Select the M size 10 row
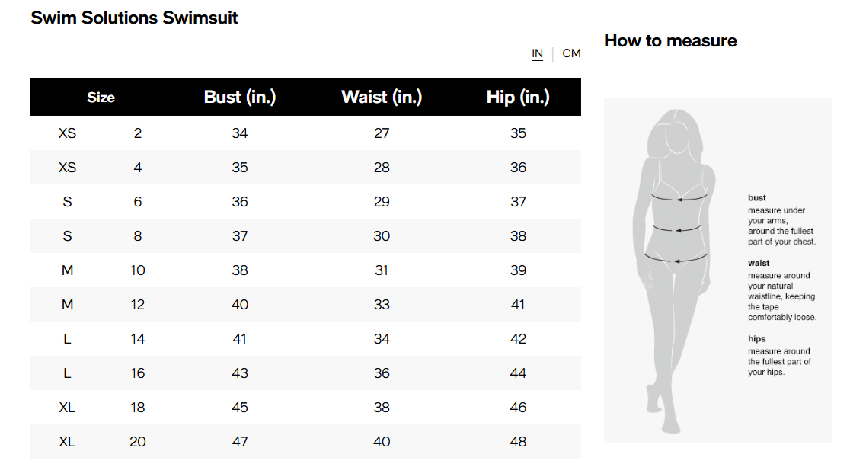 click(305, 270)
